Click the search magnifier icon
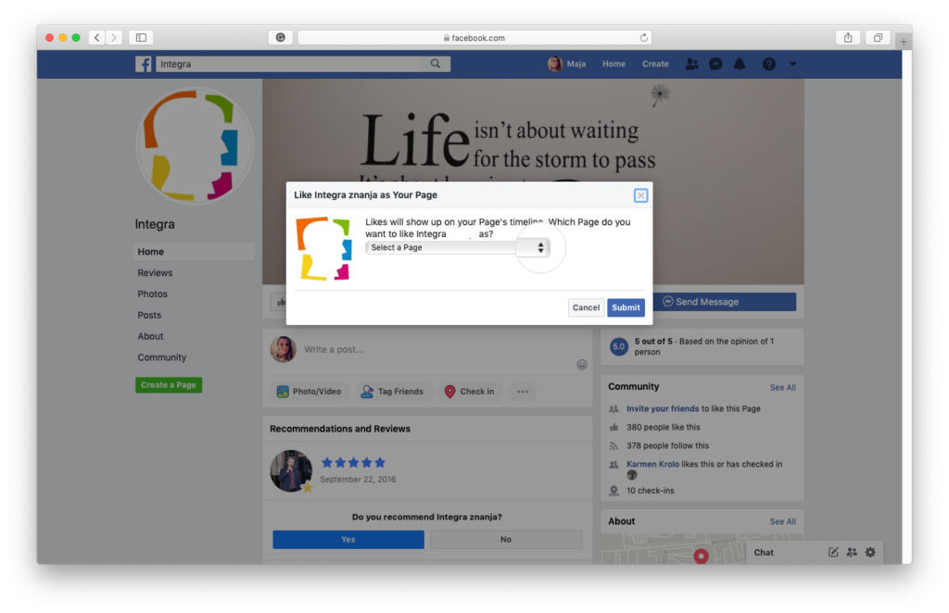949x613 pixels. (x=435, y=64)
